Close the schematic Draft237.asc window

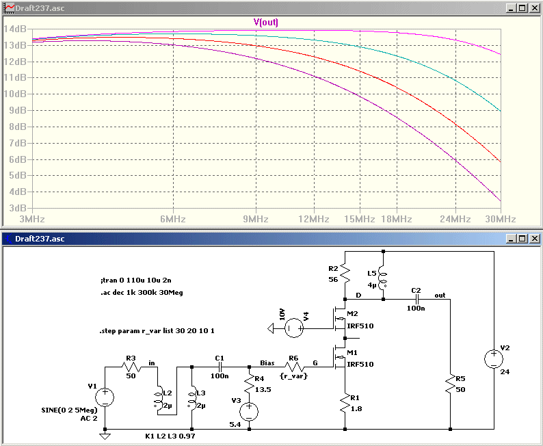click(x=534, y=239)
